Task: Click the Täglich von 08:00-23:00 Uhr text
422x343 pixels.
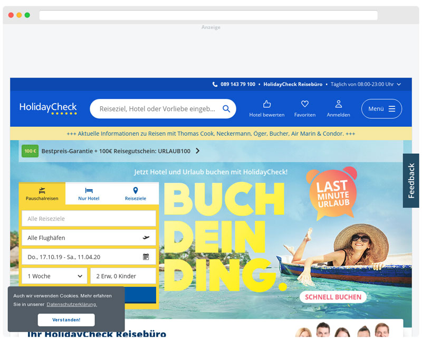Action: pos(362,85)
